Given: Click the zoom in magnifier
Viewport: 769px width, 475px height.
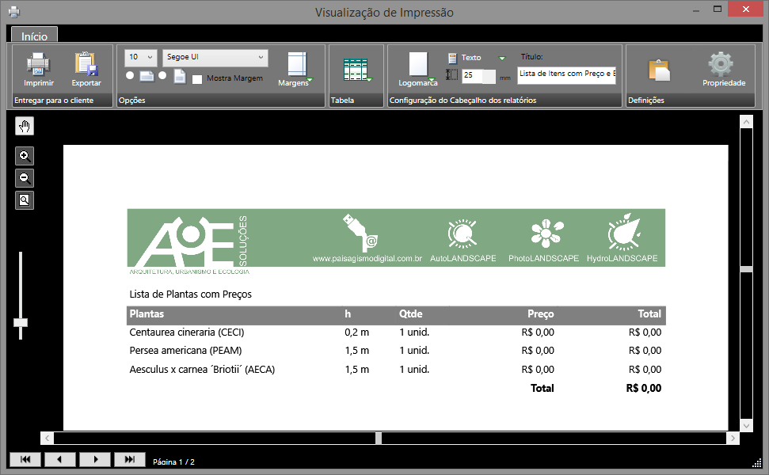Looking at the screenshot, I should (x=25, y=156).
